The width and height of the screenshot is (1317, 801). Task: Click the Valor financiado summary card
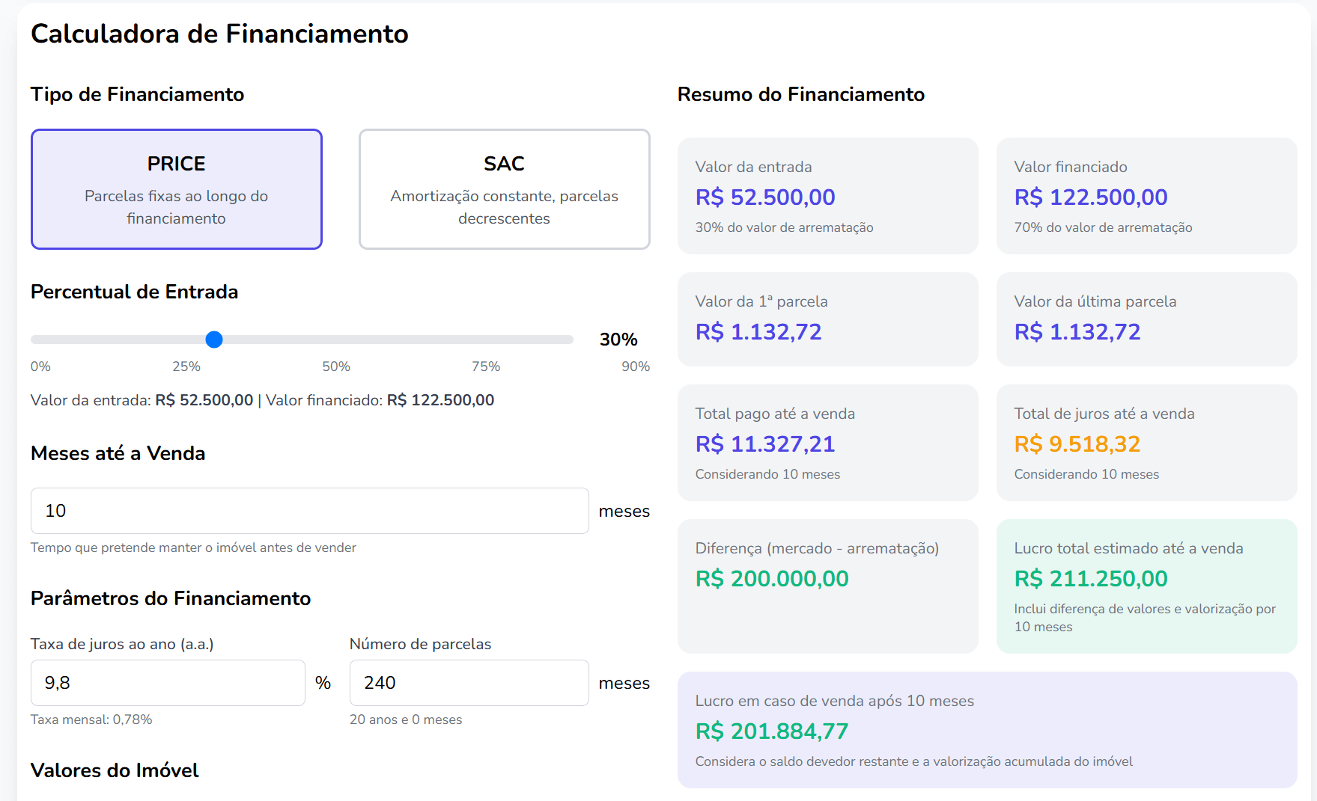[x=1146, y=196]
